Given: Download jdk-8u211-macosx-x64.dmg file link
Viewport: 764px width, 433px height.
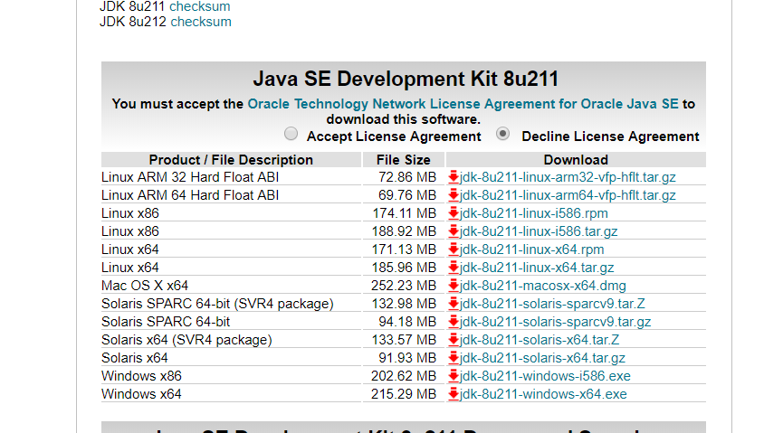Looking at the screenshot, I should [543, 286].
